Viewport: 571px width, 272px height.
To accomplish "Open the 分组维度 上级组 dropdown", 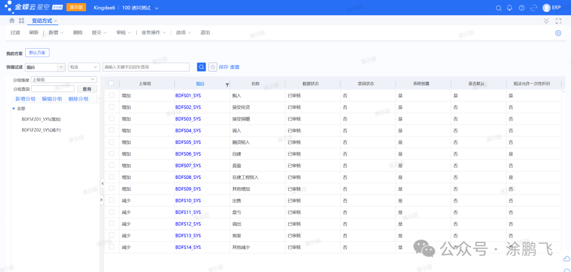I will [x=63, y=80].
